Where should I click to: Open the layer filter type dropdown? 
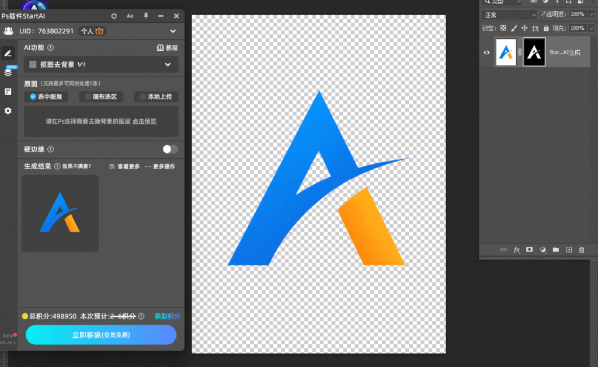pos(503,2)
